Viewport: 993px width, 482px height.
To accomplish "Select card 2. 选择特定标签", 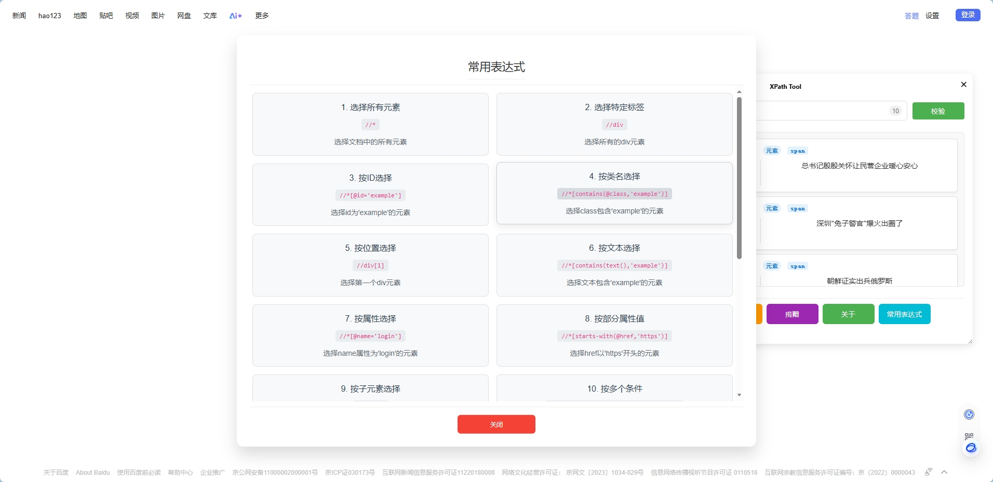I will click(614, 124).
